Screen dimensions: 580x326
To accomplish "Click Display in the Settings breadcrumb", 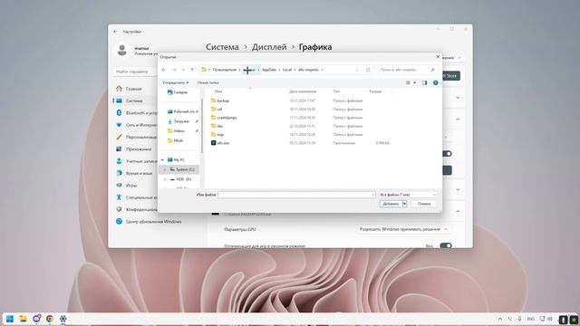I will (x=269, y=47).
